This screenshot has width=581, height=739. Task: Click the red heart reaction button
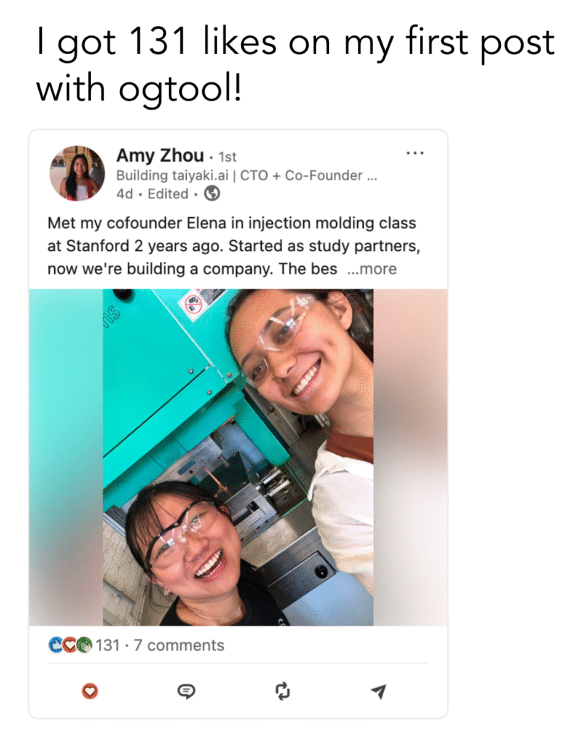(89, 691)
